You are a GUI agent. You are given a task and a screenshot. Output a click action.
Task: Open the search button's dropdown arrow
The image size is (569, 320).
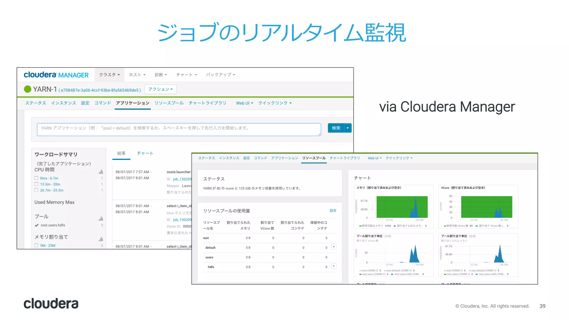tap(348, 128)
